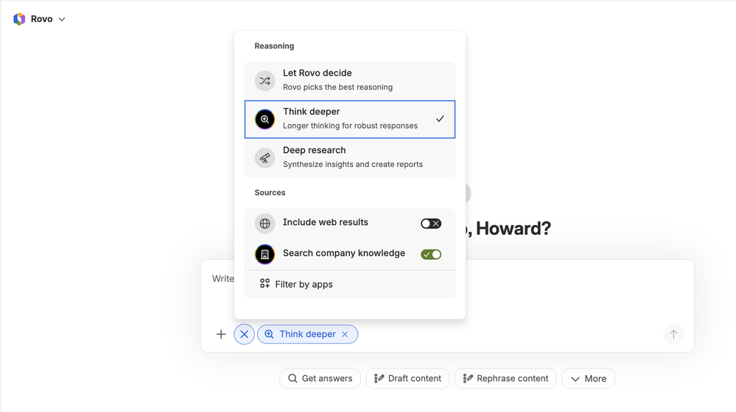Click the Draft content suggestion button
This screenshot has height=412, width=736.
tap(407, 378)
